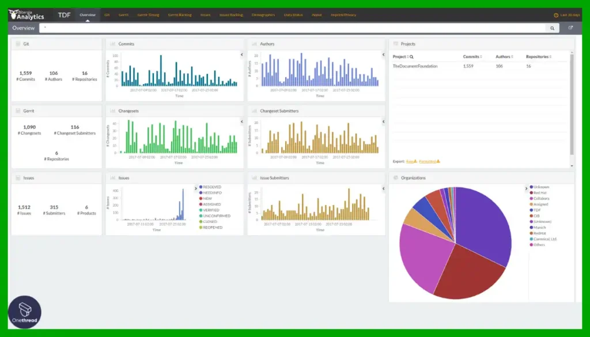This screenshot has height=337, width=590.
Task: Select Collabora swatch in Organizations legend
Action: point(531,199)
